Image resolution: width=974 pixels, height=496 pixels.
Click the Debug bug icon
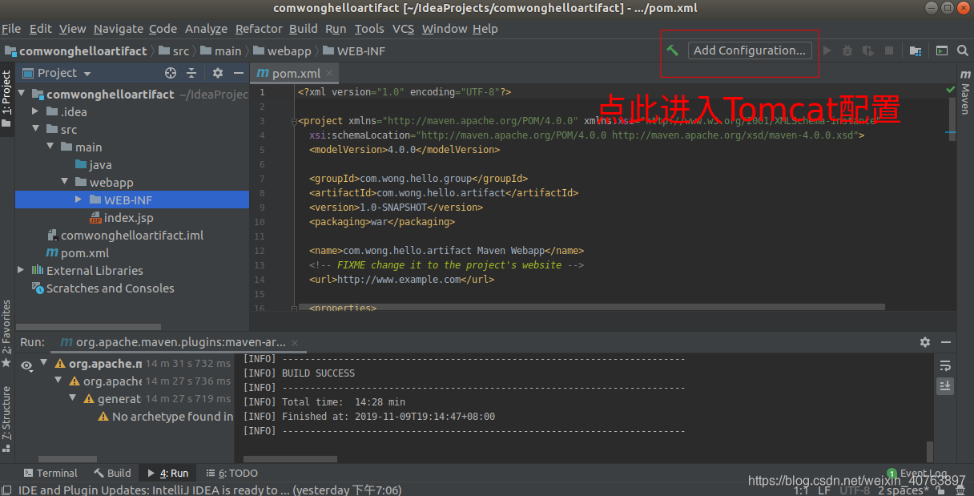click(847, 50)
